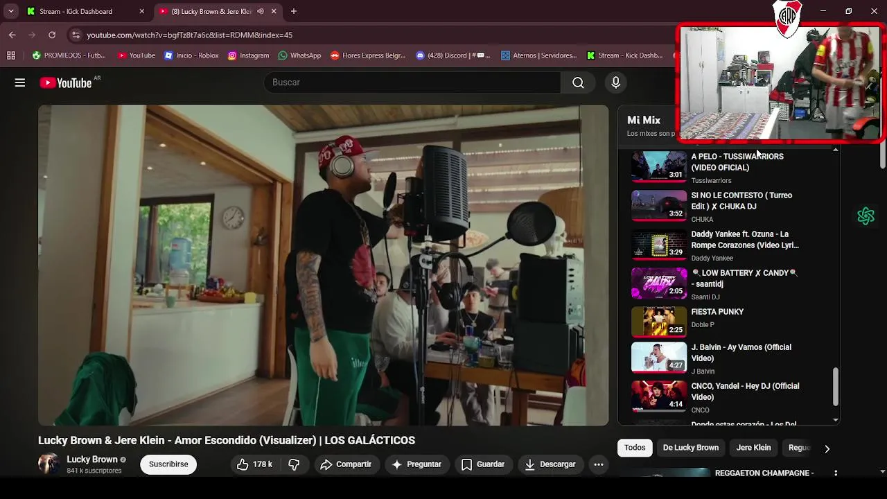The width and height of the screenshot is (887, 499).
Task: Open Aternos | Servidores bookmark
Action: 539,55
